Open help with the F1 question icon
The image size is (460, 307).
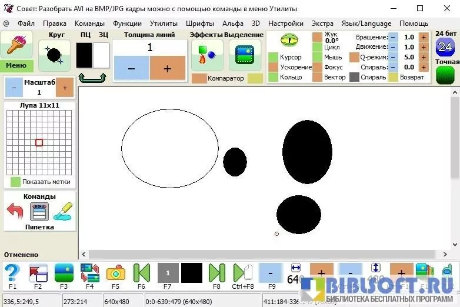12,273
